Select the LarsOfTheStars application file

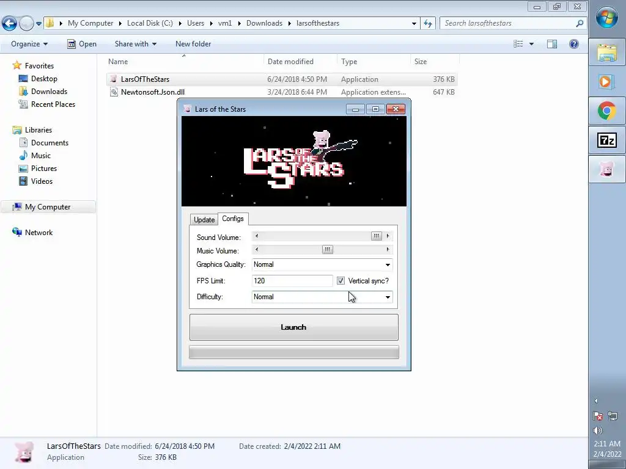(282, 79)
